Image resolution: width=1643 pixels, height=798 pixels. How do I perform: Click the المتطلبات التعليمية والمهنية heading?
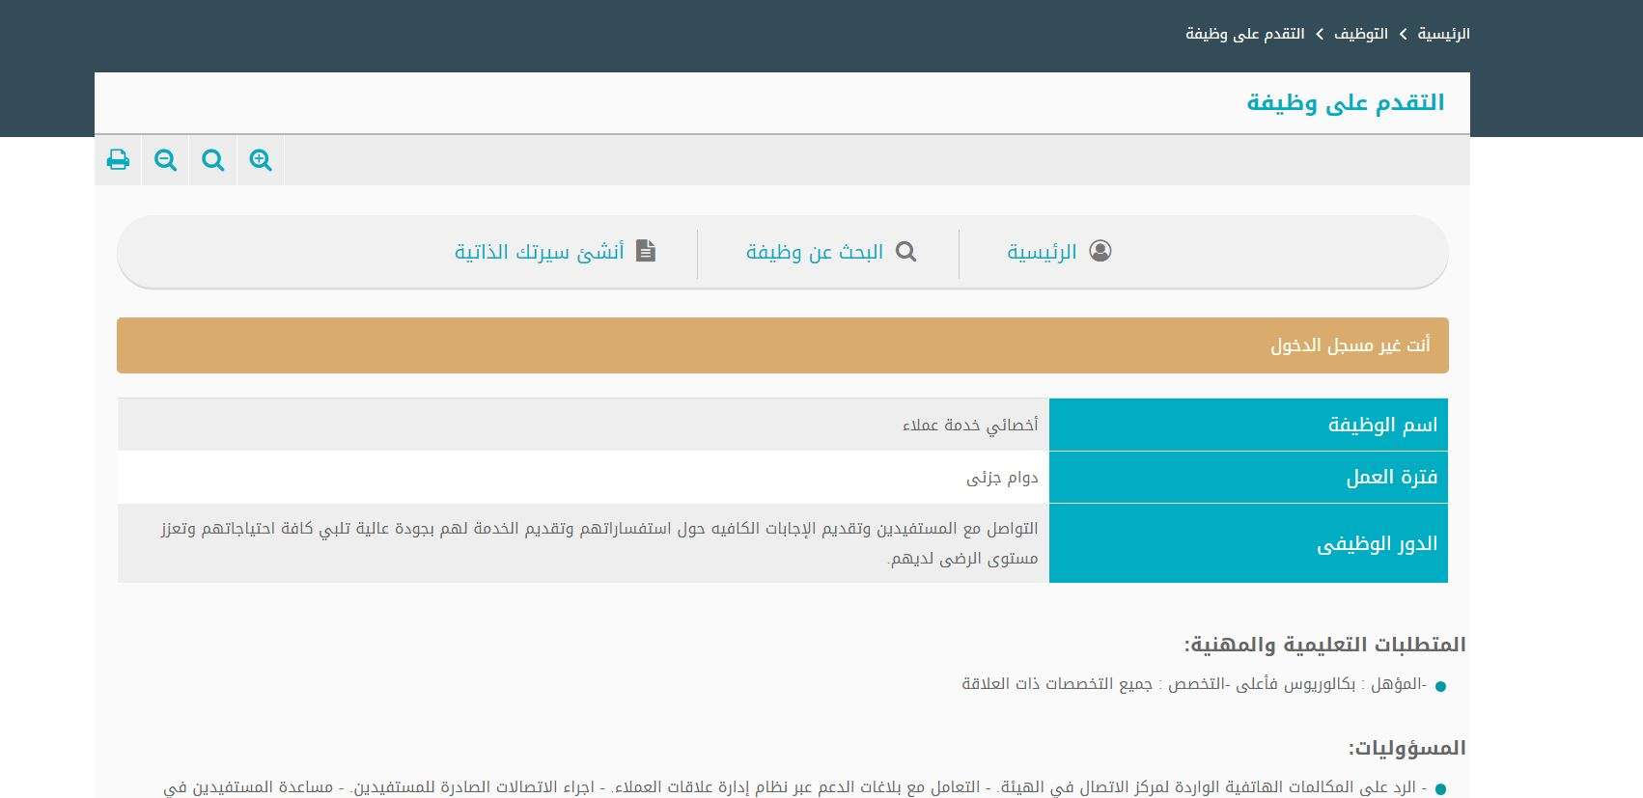1325,645
